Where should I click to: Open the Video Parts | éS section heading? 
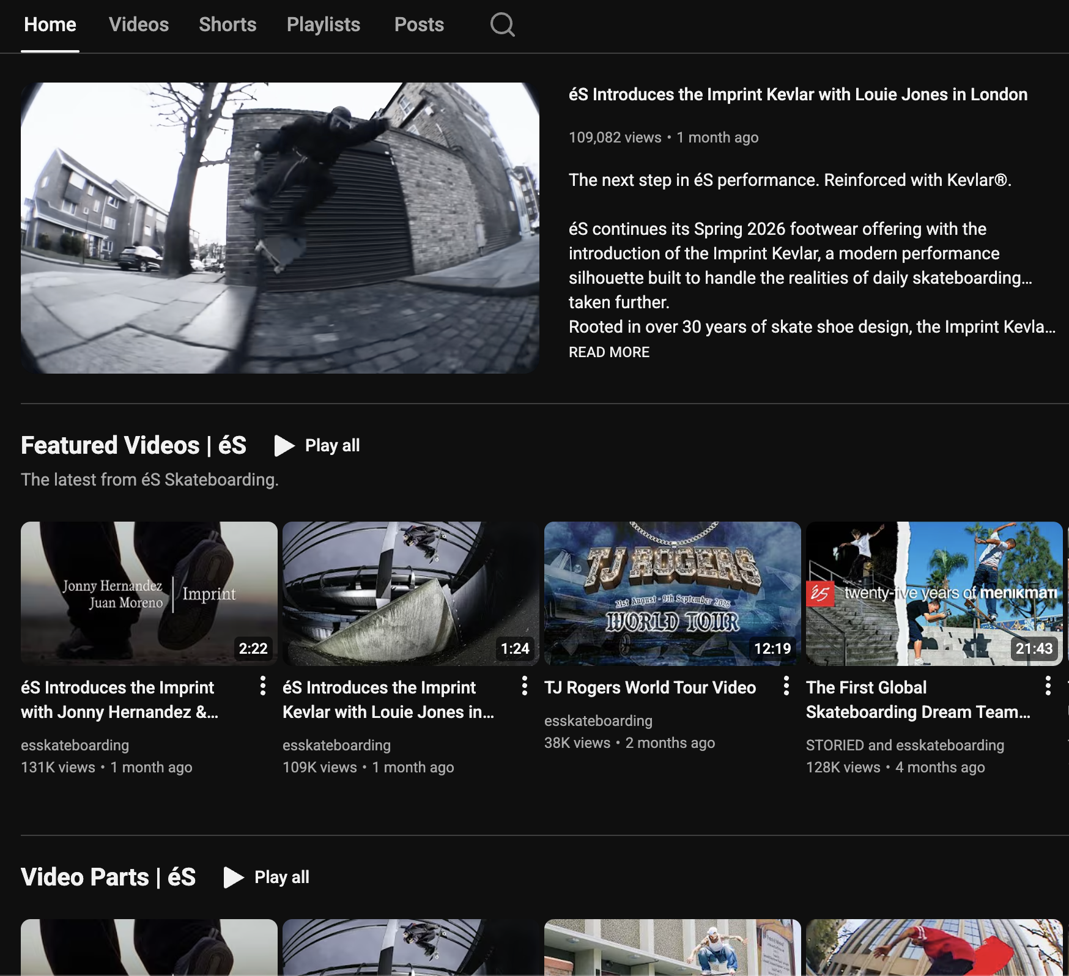[108, 877]
